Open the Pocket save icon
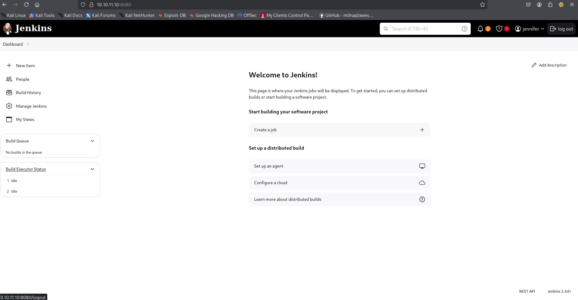This screenshot has width=578, height=300. (528, 5)
